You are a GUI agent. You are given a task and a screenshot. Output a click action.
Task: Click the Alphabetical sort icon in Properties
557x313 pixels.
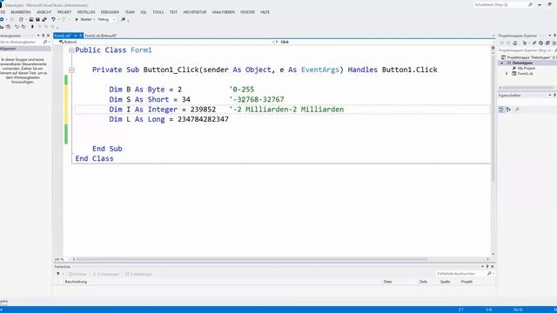508,110
